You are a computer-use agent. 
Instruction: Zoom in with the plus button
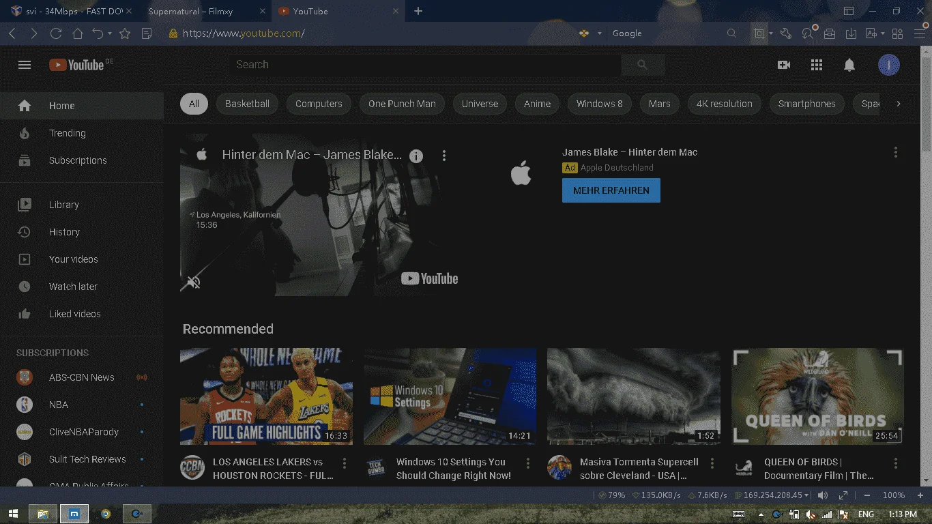pos(919,495)
